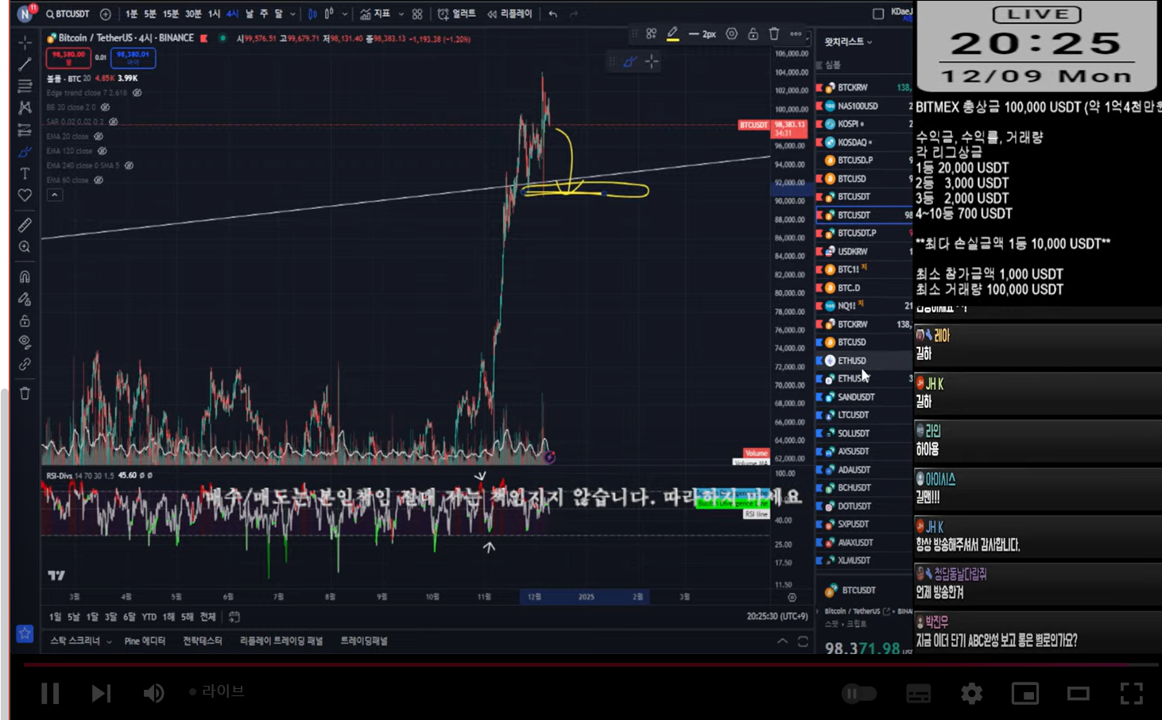Open the heart icons tool
Viewport: 1162px width, 720px height.
(25, 195)
